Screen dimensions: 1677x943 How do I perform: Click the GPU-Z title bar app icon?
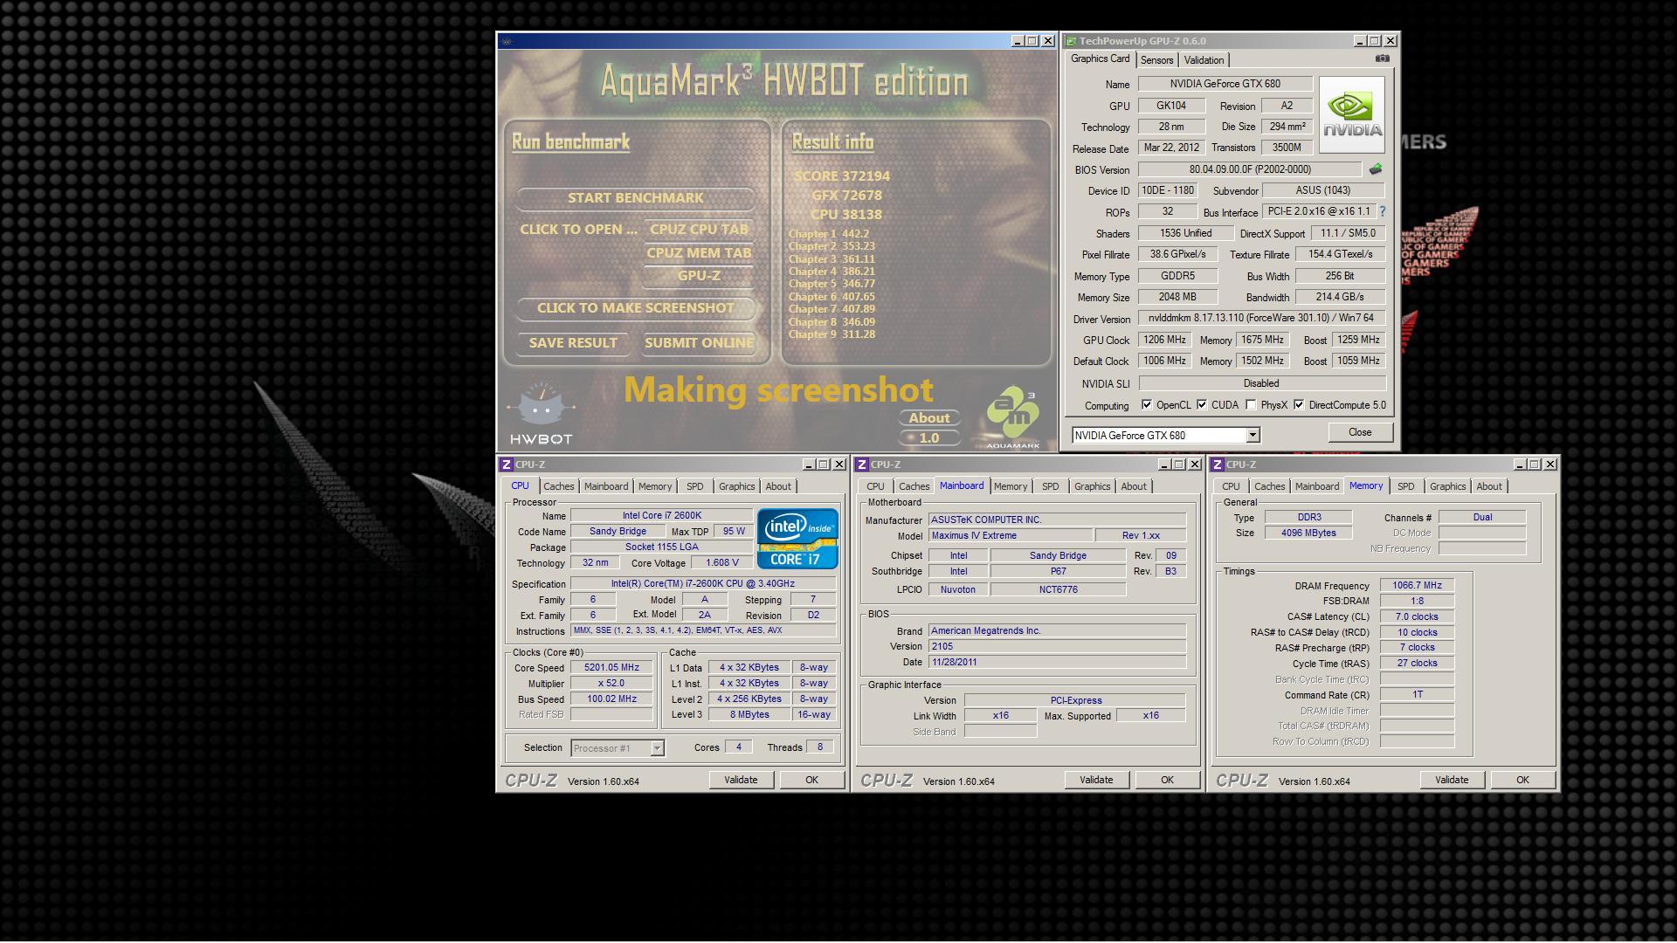pos(1070,41)
